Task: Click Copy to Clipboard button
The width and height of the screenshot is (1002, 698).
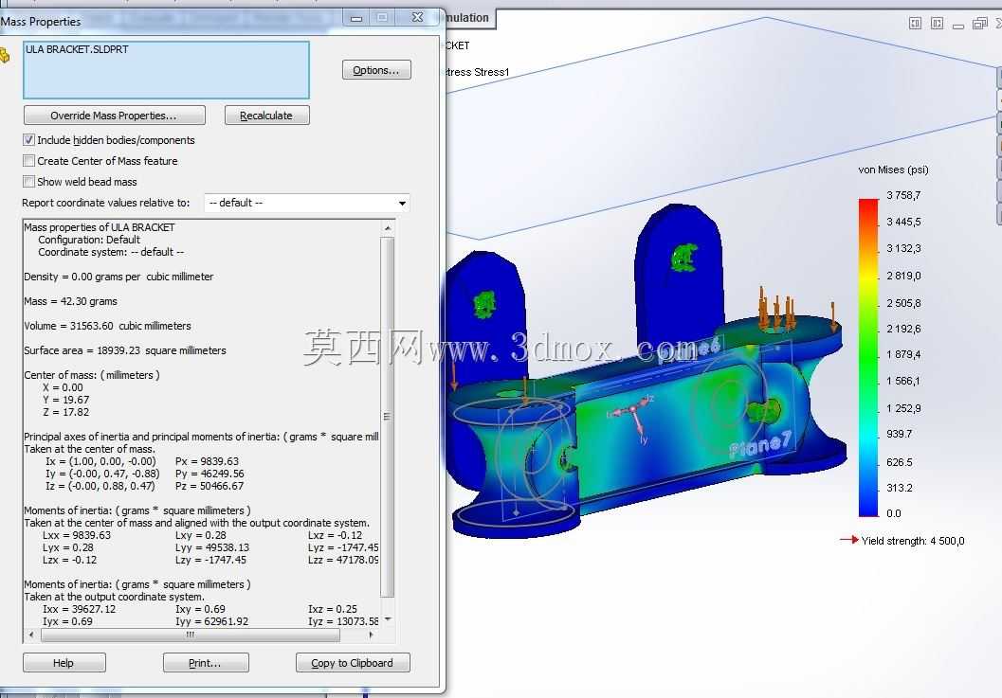Action: coord(353,663)
